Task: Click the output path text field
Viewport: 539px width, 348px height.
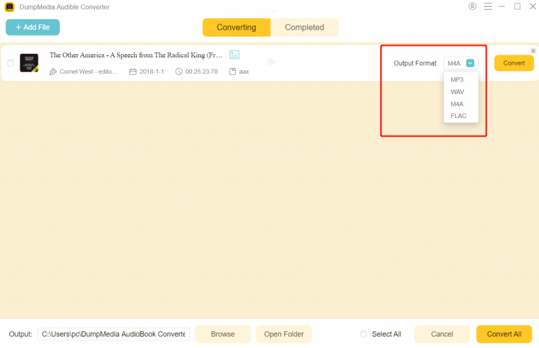Action: (113, 335)
